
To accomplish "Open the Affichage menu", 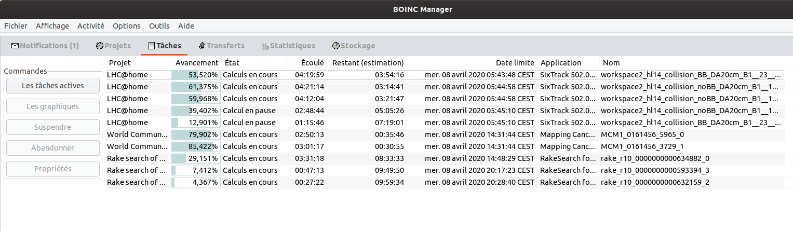I will [52, 25].
